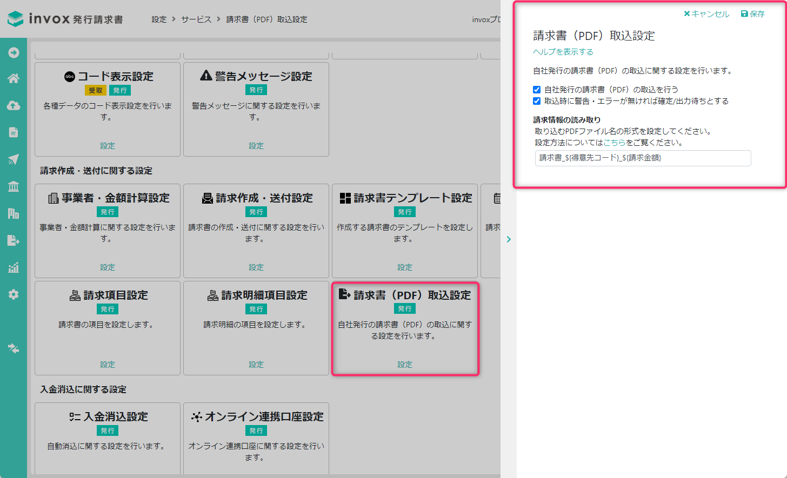This screenshot has width=787, height=478.
Task: Disable the 取込時に警告・エラー checkbox
Action: pyautogui.click(x=537, y=101)
